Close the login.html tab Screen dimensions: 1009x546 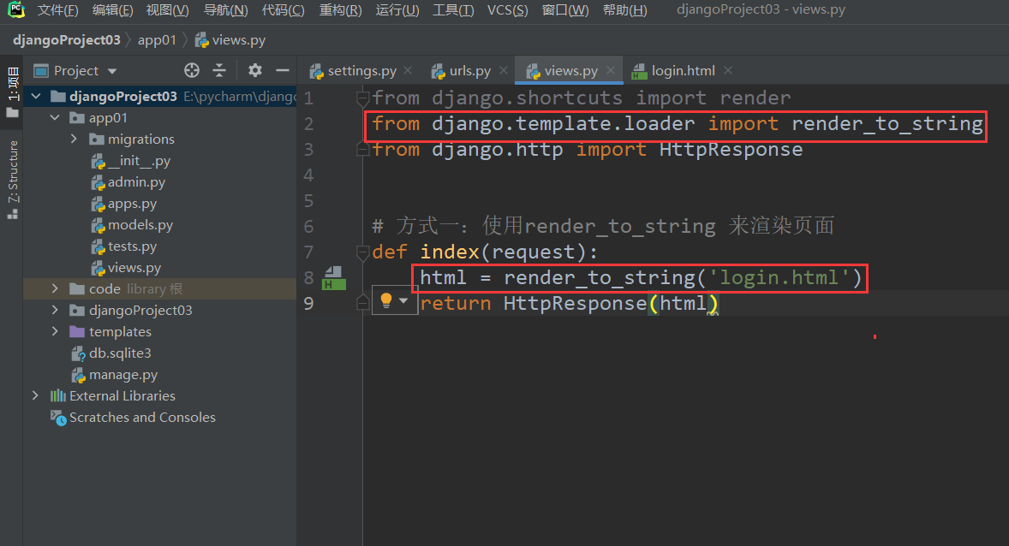pos(728,70)
